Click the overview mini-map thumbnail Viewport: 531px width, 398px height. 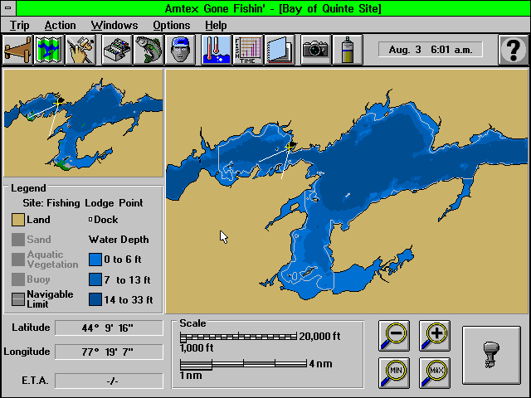click(x=83, y=123)
